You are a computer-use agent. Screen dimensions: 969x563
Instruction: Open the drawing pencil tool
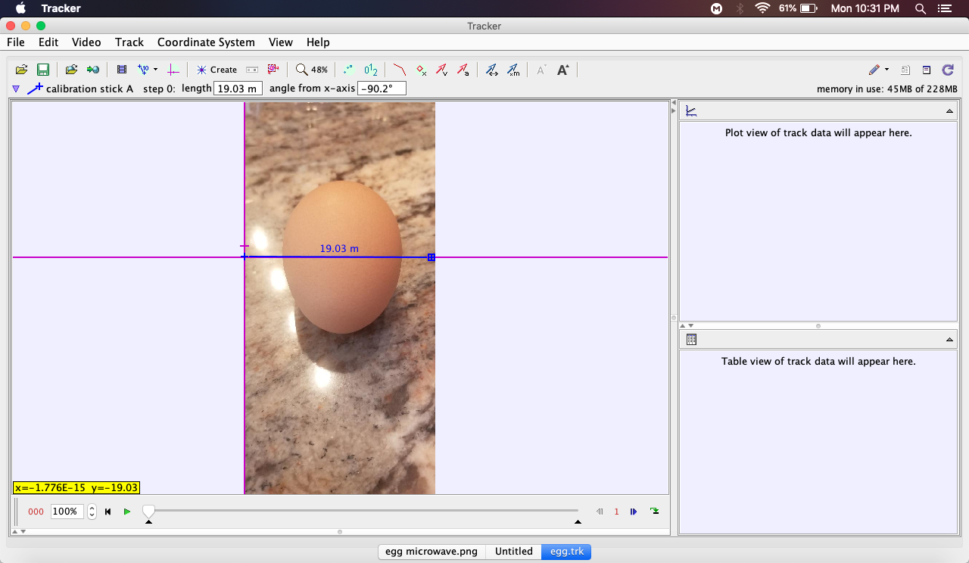pyautogui.click(x=874, y=70)
